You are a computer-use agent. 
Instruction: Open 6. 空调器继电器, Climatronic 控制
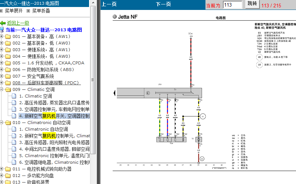(x=54, y=162)
